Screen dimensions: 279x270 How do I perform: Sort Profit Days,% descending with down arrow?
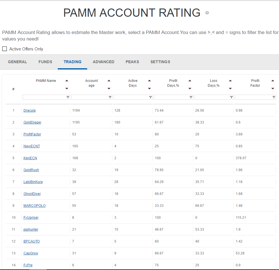point(190,89)
